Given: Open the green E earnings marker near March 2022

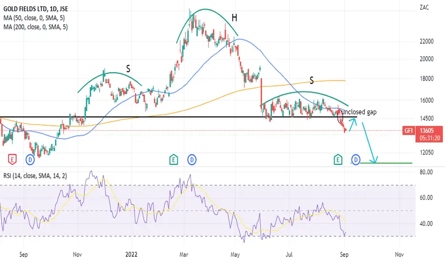Looking at the screenshot, I should coord(173,160).
